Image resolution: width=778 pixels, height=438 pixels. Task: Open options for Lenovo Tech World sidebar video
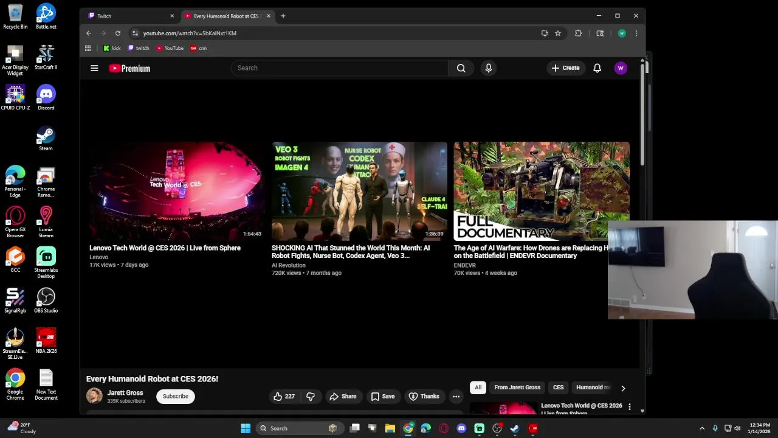(x=630, y=406)
